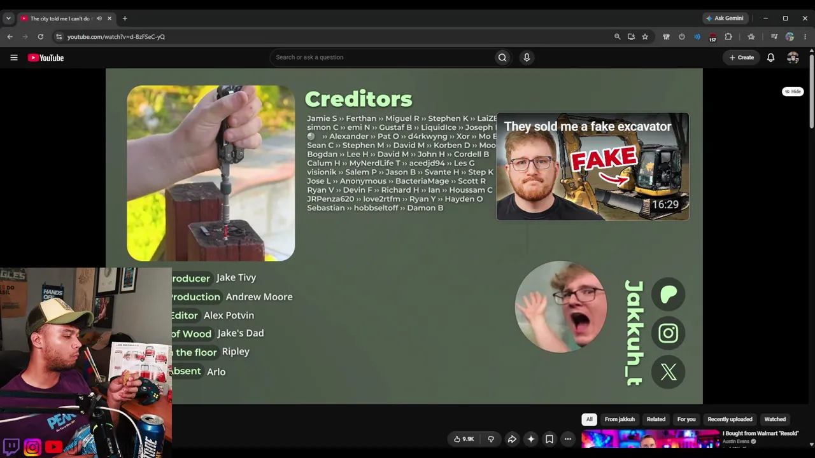Click the Ask Gemini button
815x458 pixels.
(725, 18)
